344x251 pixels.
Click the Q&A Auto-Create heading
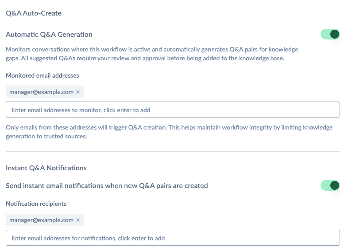point(34,13)
